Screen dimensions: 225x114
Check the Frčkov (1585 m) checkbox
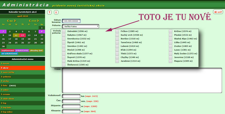(x=117, y=31)
